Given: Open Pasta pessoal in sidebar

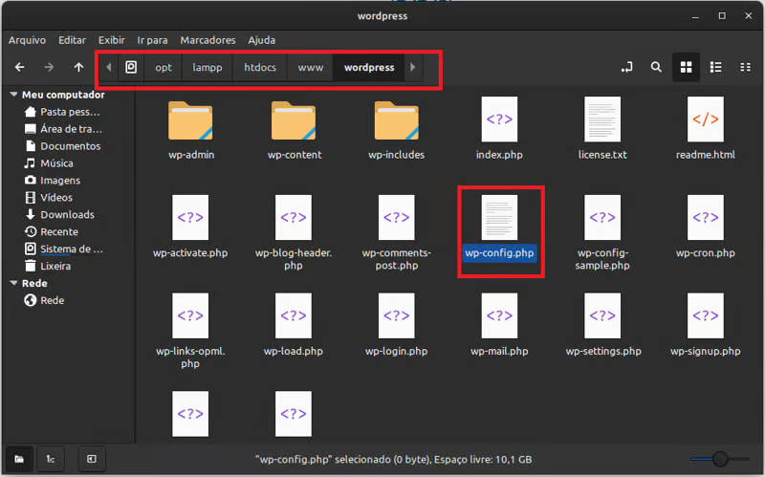Looking at the screenshot, I should pos(62,112).
